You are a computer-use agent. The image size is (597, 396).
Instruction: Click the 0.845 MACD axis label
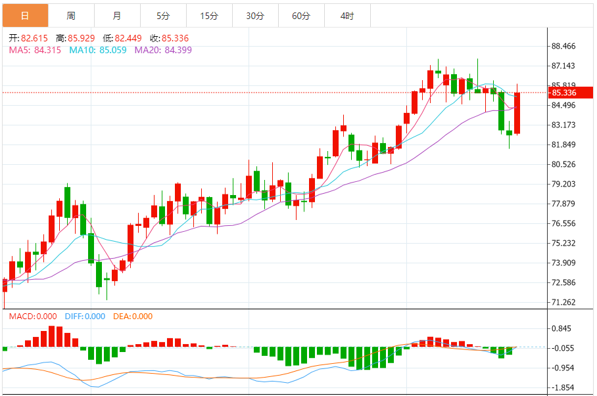coord(561,328)
